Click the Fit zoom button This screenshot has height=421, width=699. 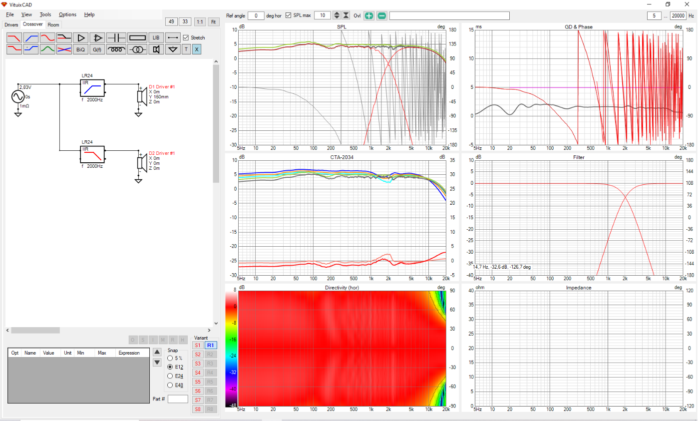pyautogui.click(x=213, y=21)
